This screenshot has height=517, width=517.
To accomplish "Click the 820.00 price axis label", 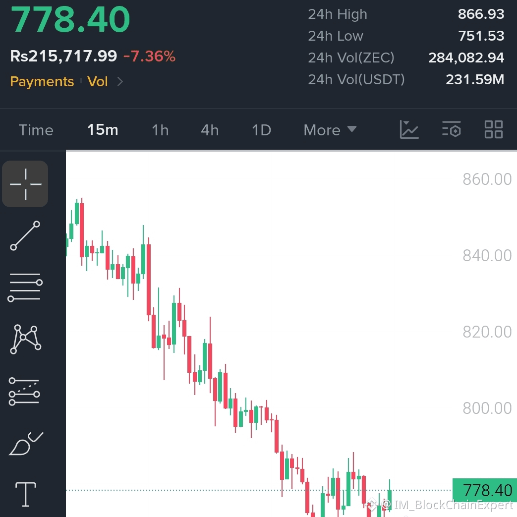I will point(487,332).
